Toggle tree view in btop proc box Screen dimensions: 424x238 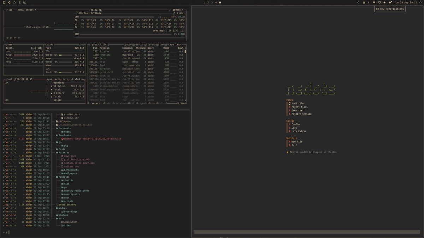(x=162, y=45)
